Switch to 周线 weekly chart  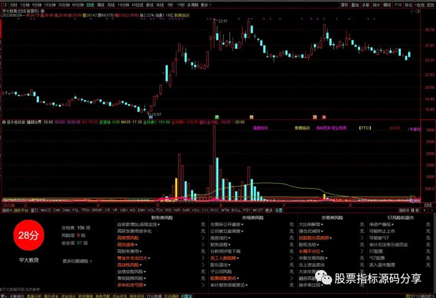pyautogui.click(x=101, y=5)
